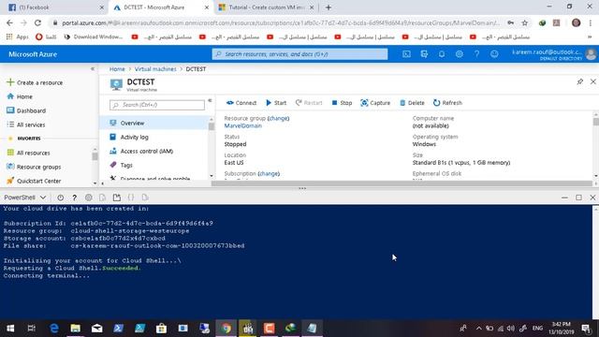Viewport: 599px width, 337px height.
Task: Open a new browser tab
Action: tap(329, 7)
